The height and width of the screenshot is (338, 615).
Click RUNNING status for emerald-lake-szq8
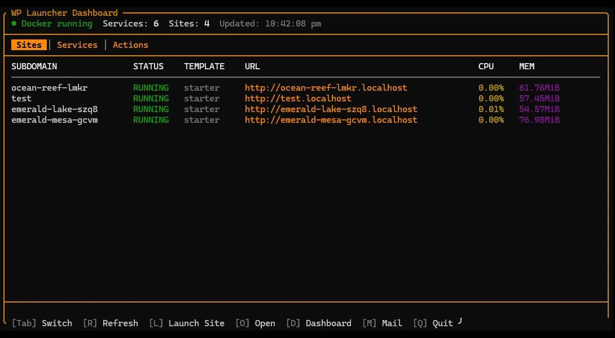[x=151, y=109]
